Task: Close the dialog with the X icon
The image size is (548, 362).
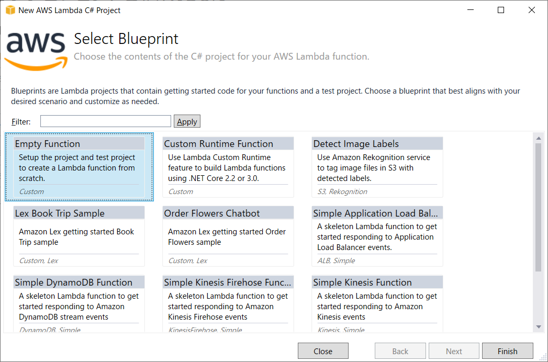Action: coord(532,10)
